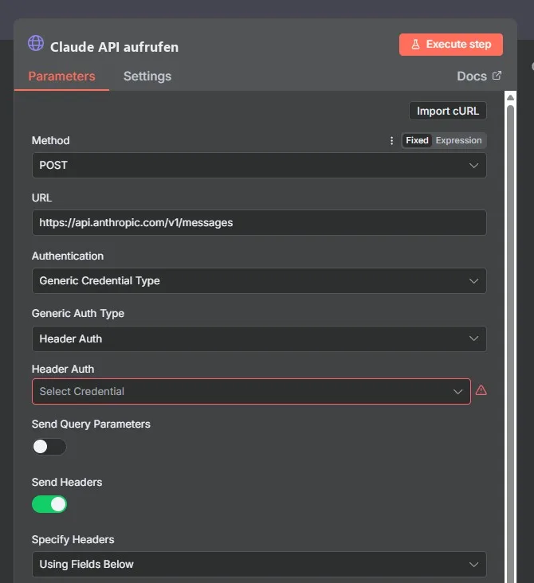The width and height of the screenshot is (534, 583).
Task: Disable the Send Headers toggle
Action: point(49,504)
